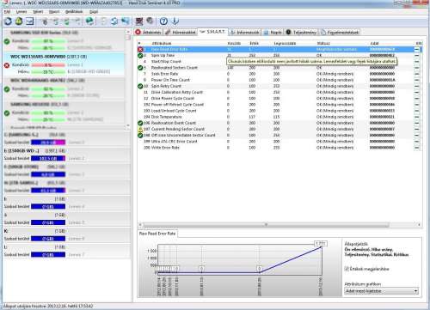
Task: Select the Raw Read Error Rate chart tab
Action: pos(157,234)
